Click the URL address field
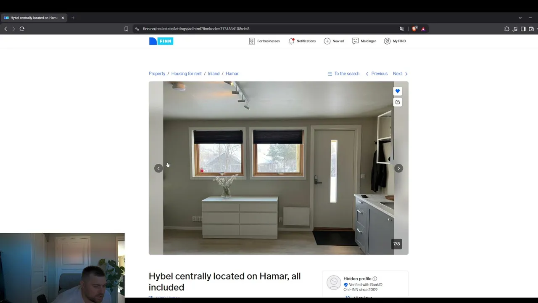Image resolution: width=538 pixels, height=303 pixels. coord(269,29)
